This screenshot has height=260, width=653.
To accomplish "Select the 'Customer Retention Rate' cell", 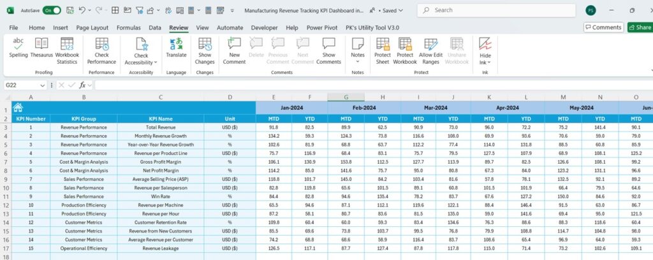I will click(161, 222).
